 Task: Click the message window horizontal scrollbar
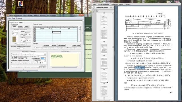[x=65, y=67]
